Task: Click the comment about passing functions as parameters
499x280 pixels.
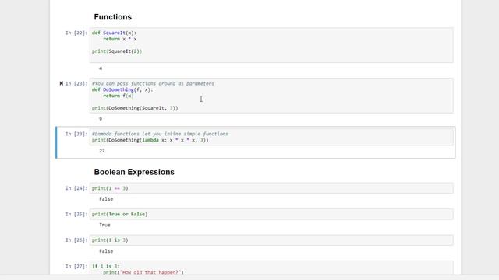Action: coord(153,83)
